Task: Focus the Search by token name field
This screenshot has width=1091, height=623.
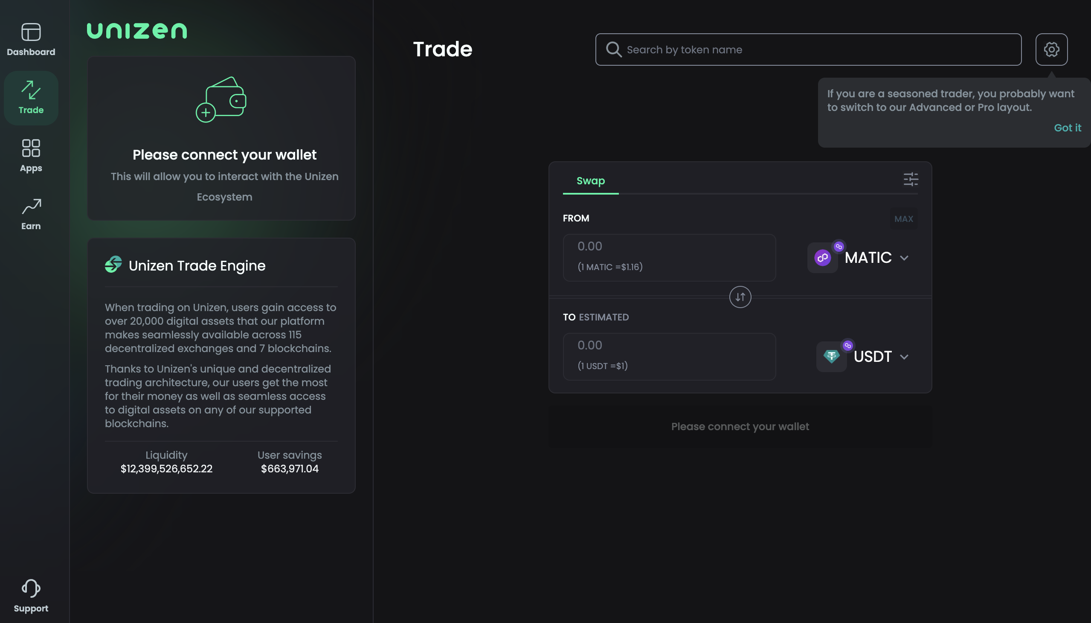Action: [808, 49]
